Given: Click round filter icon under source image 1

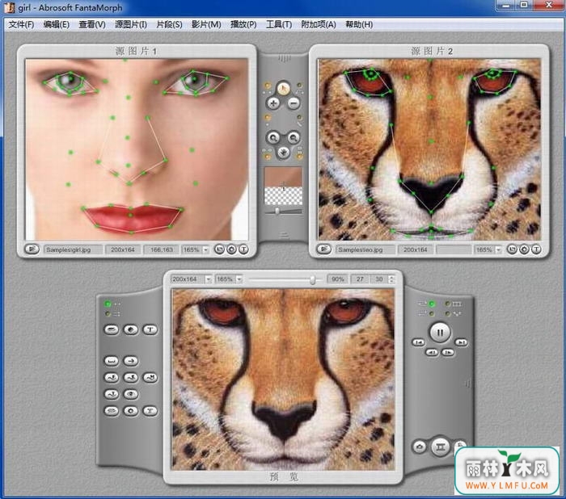Looking at the screenshot, I should (231, 249).
